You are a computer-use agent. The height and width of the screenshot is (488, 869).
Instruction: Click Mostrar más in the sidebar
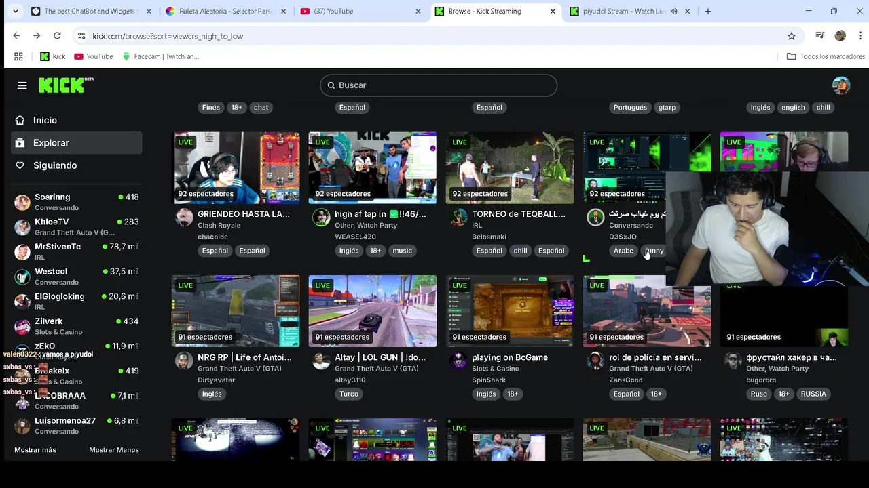point(35,450)
